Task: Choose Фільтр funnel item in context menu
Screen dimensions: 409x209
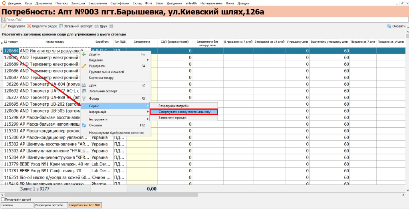Action: pyautogui.click(x=84, y=99)
